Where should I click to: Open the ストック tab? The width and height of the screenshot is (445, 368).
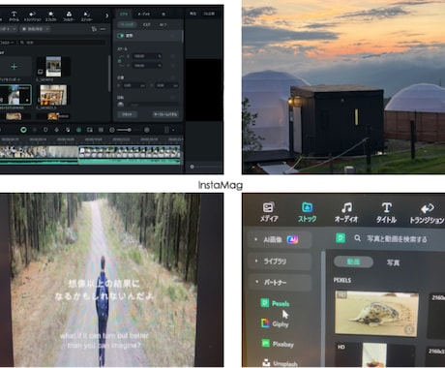pos(307,212)
